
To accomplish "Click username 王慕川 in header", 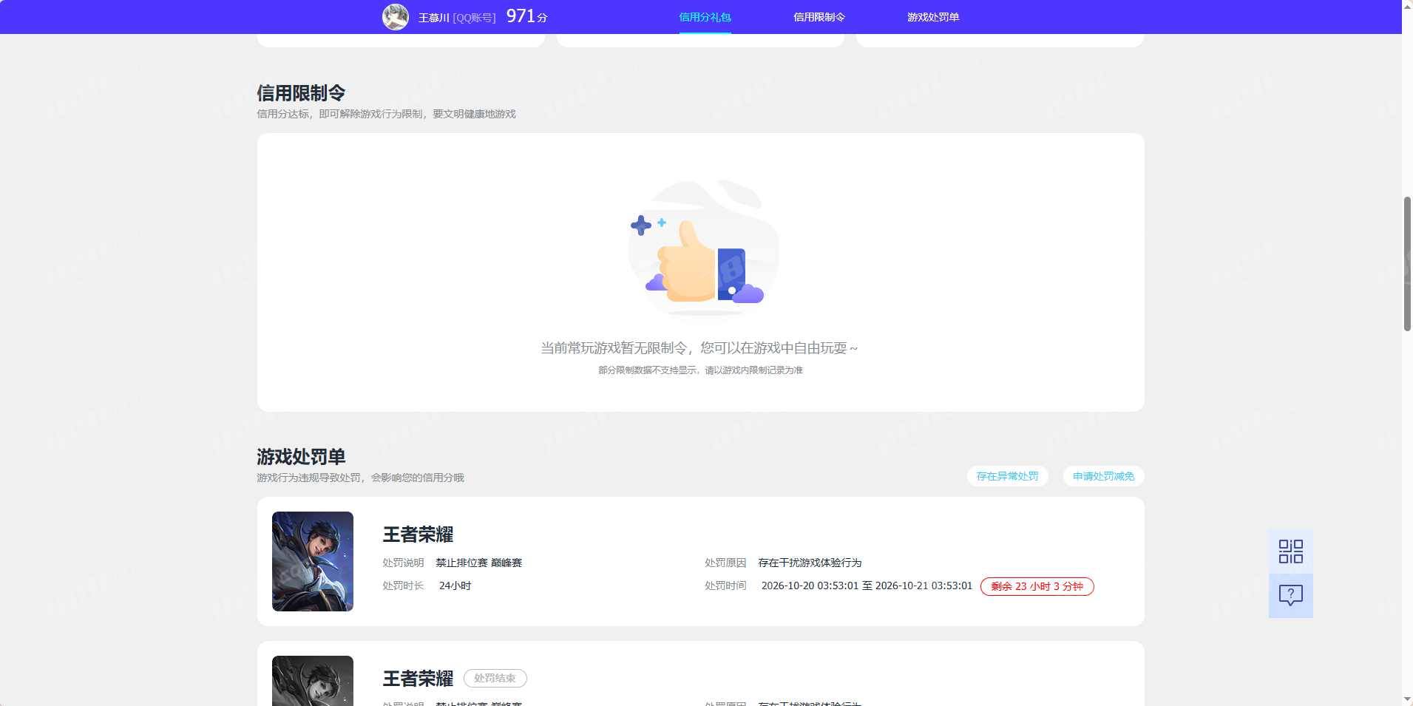I will coord(434,18).
